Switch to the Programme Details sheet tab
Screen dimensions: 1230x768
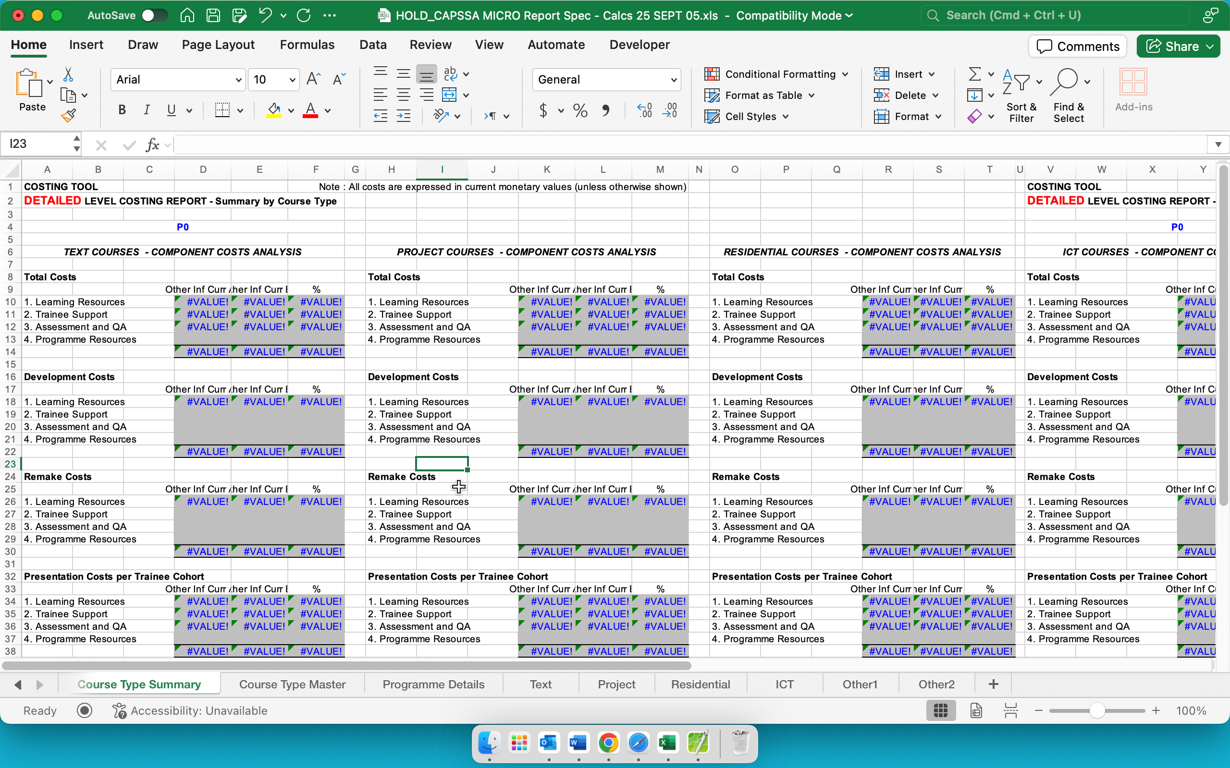point(433,684)
